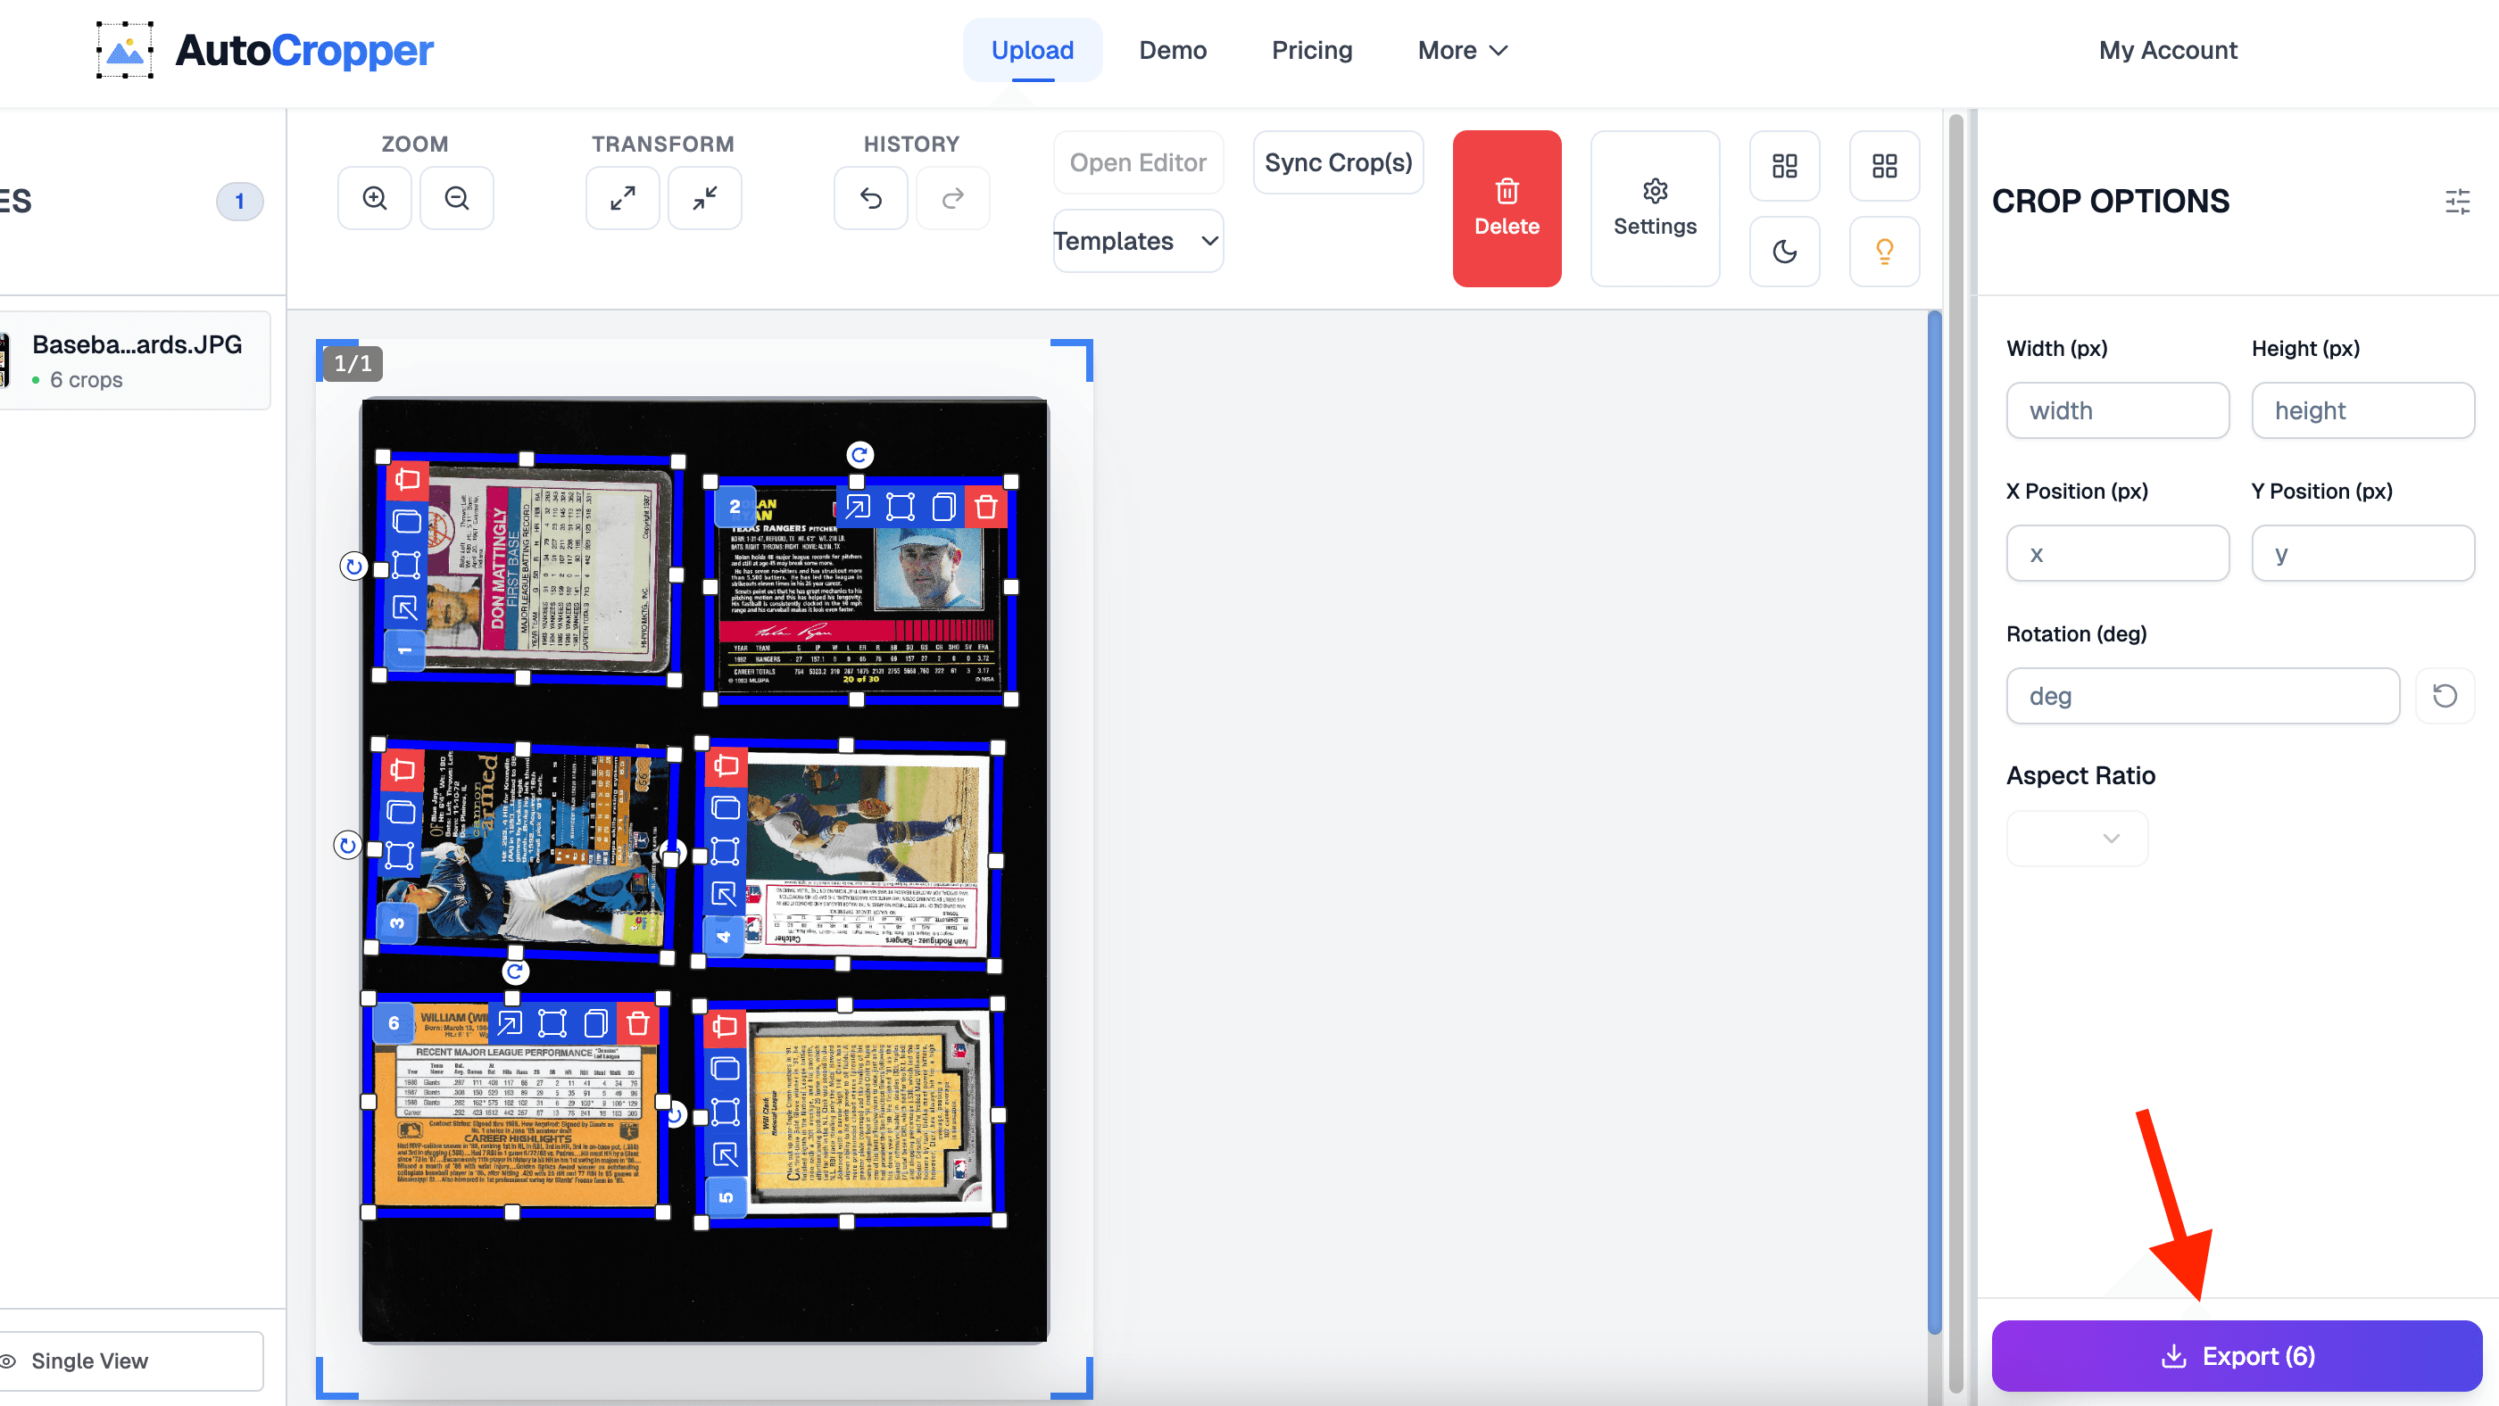Click crop 5 open arrow icon
Screen dimensions: 2499x1406
pos(725,1154)
